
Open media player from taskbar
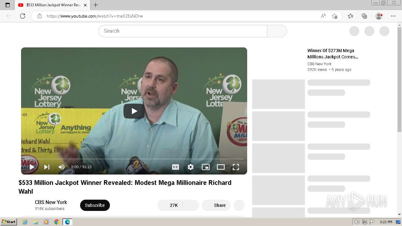click(x=46, y=222)
